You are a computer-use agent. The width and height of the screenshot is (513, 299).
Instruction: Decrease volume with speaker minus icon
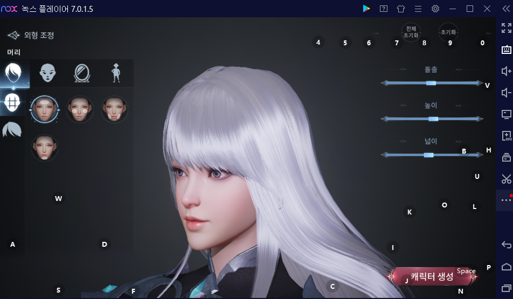coord(506,93)
